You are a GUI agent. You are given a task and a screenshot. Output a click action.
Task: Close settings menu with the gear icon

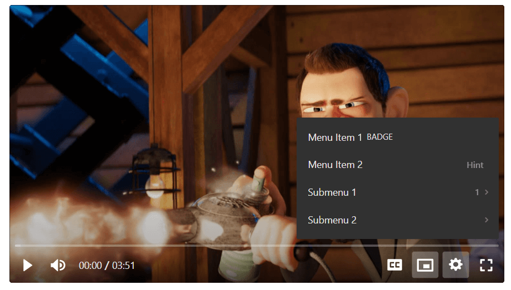click(x=455, y=264)
